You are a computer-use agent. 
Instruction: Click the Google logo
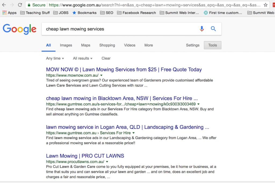(20, 29)
